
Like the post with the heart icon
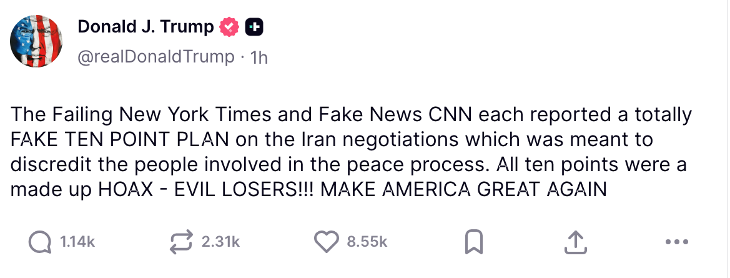pos(326,242)
